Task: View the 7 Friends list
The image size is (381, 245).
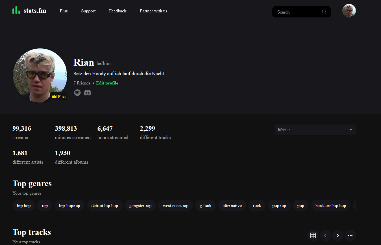Action: [82, 83]
